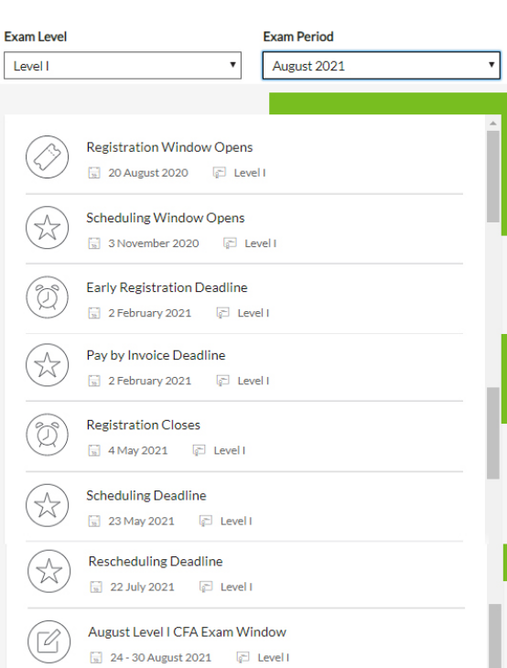Click the level tag icon next to 3 November 2020
Screen dimensions: 507x668
coord(230,243)
